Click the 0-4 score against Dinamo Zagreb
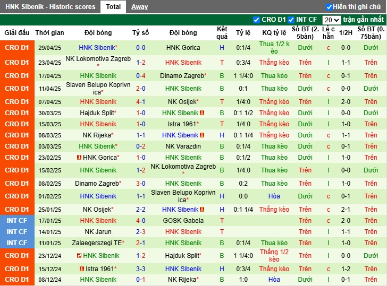The width and height of the screenshot is (387, 286). tap(141, 76)
